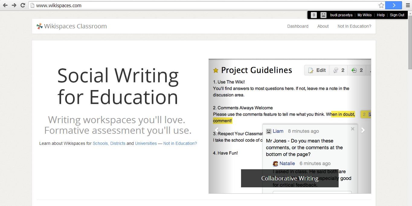Bookmark page using star icon
The height and width of the screenshot is (206, 412).
pos(381,5)
